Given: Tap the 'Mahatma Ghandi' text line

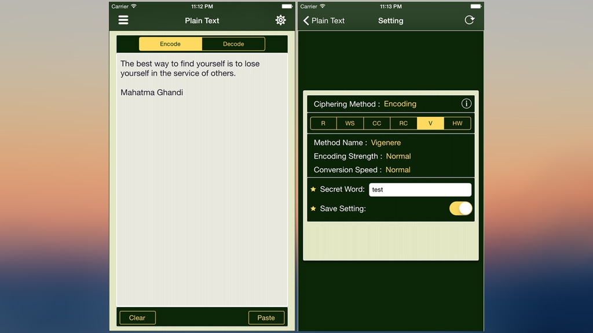Looking at the screenshot, I should click(152, 92).
